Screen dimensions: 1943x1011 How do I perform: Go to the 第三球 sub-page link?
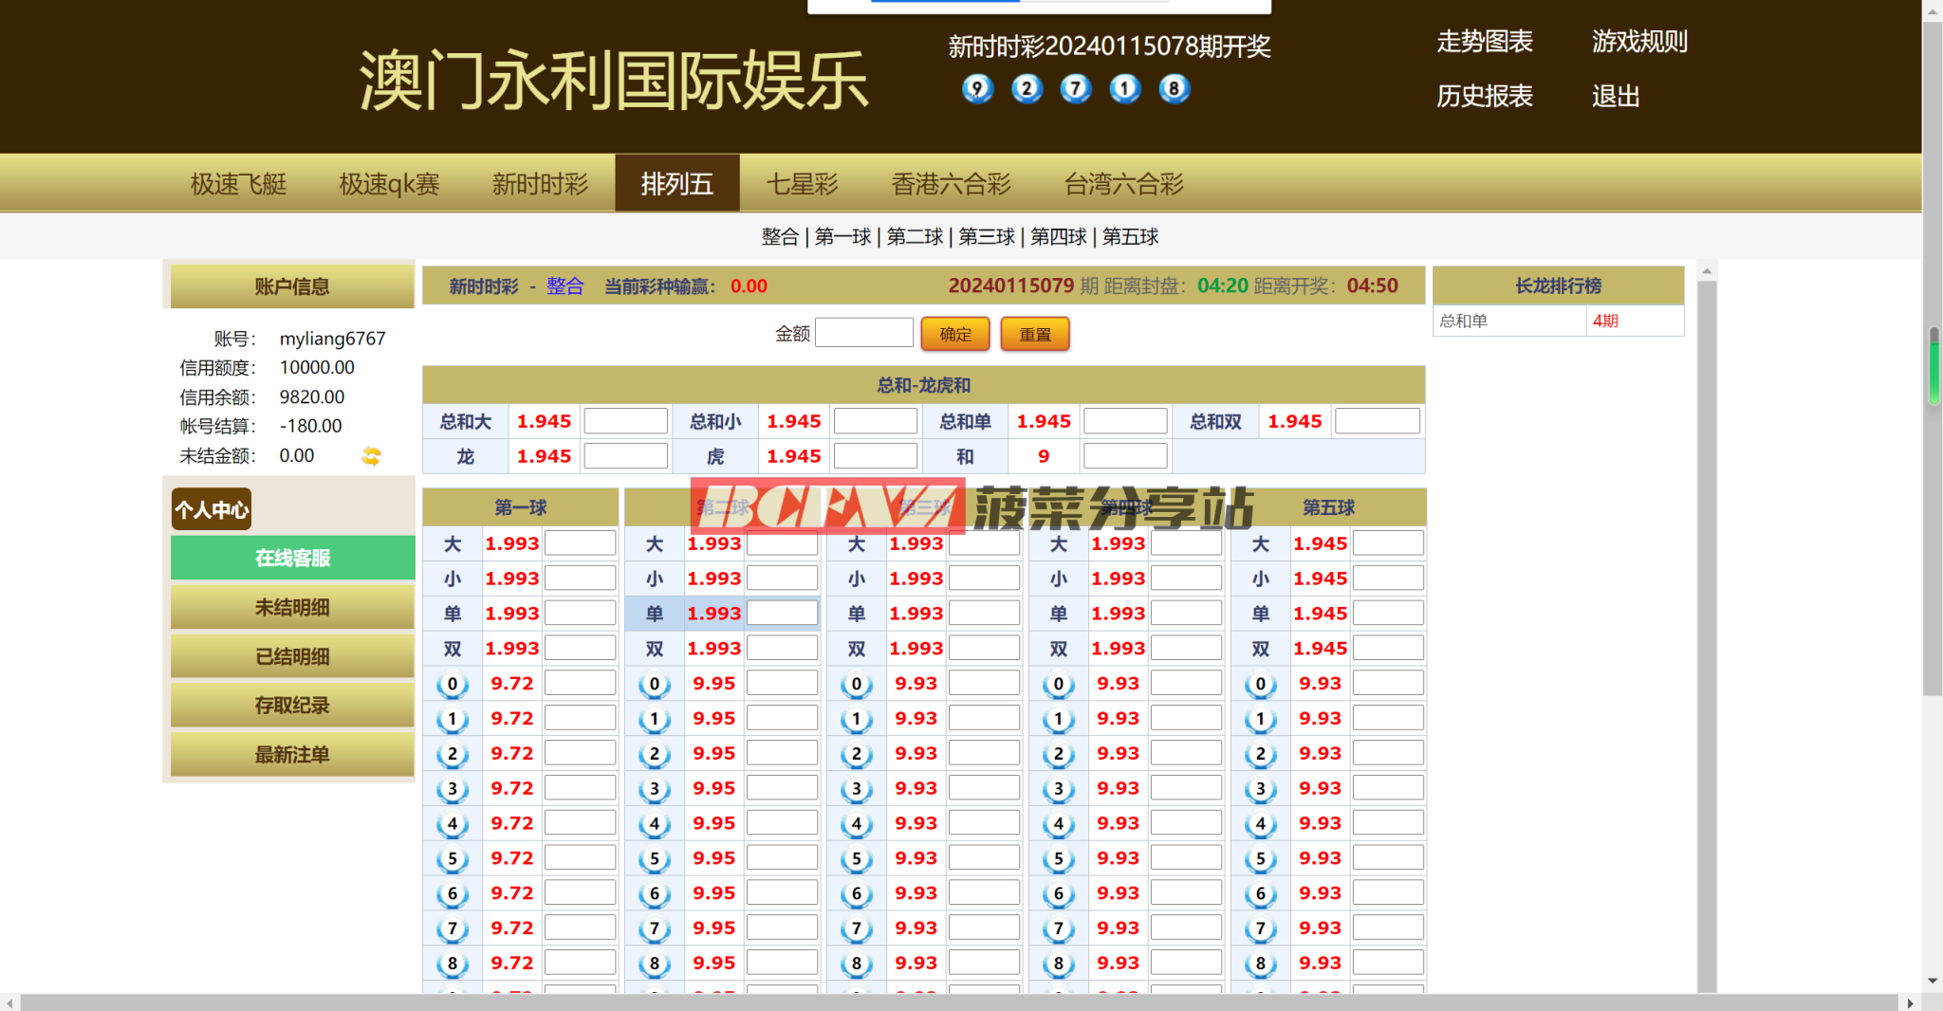(x=987, y=237)
